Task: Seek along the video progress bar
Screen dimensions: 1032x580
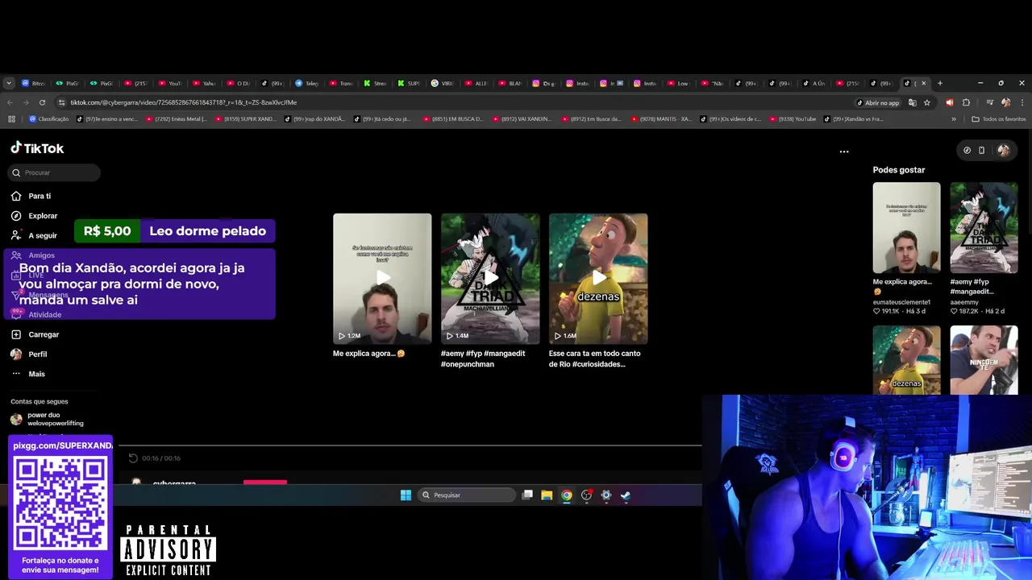Action: [411, 445]
